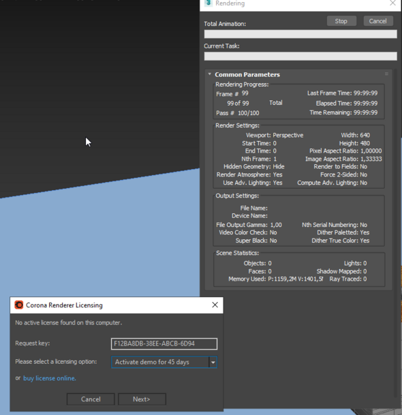The height and width of the screenshot is (415, 402).
Task: Click the 'Frame # 99' text
Action: pyautogui.click(x=232, y=93)
